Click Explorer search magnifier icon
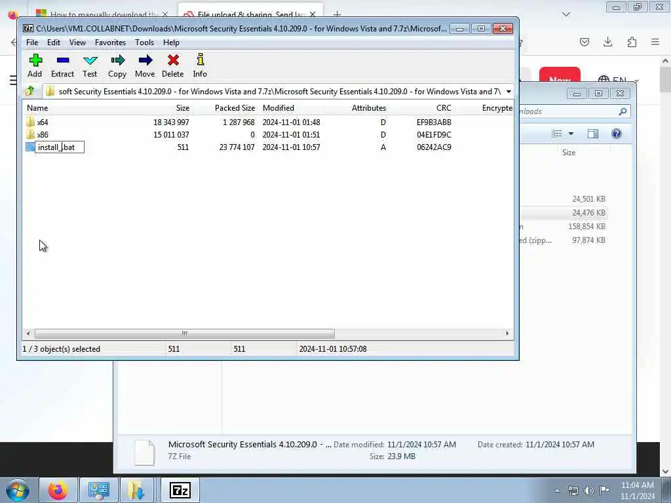Image resolution: width=671 pixels, height=503 pixels. click(x=623, y=111)
